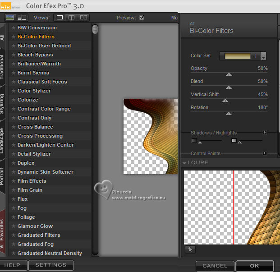Favorite star for Colorize filter
Image resolution: width=280 pixels, height=272 pixels.
[x=14, y=100]
